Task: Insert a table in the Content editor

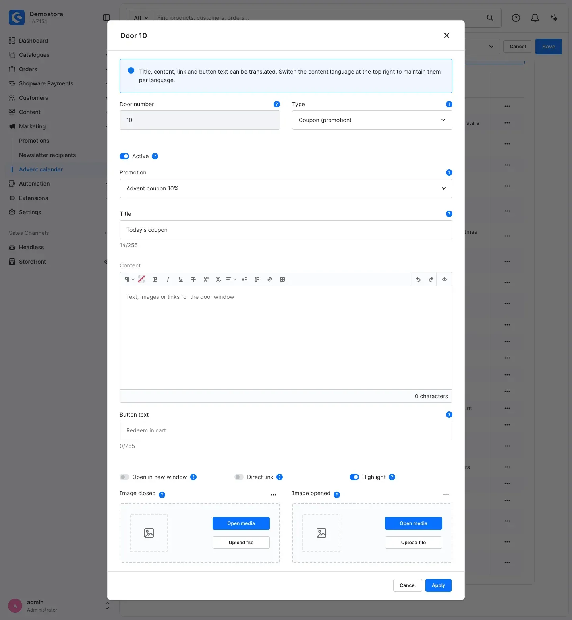Action: tap(282, 279)
